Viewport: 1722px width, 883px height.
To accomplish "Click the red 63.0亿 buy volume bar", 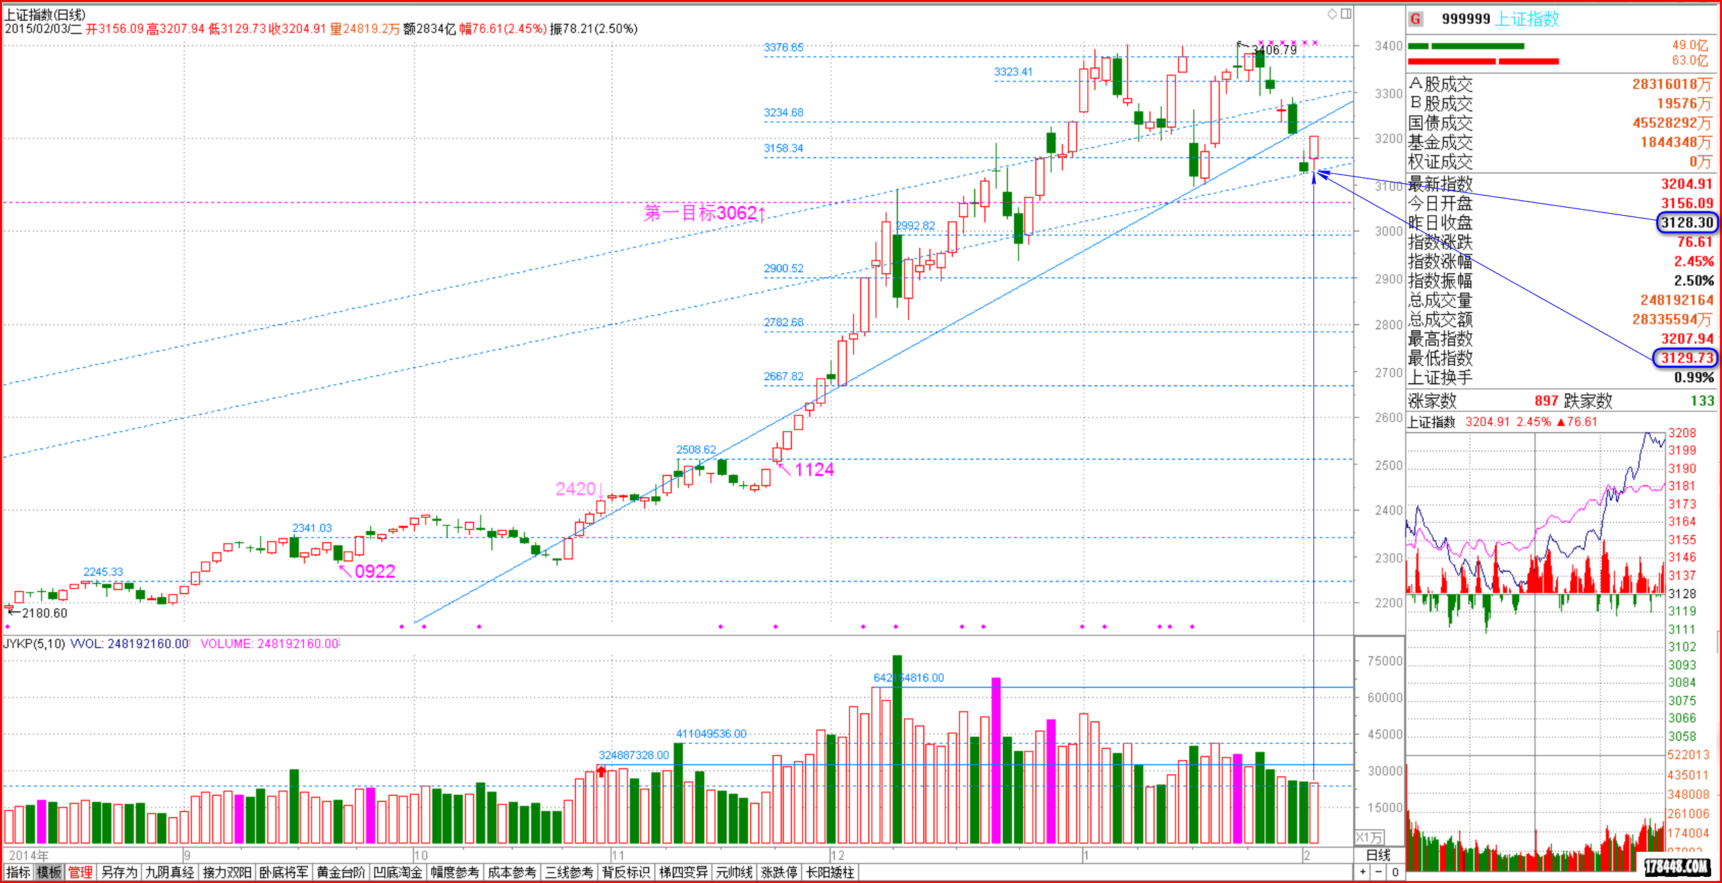I will [1483, 61].
